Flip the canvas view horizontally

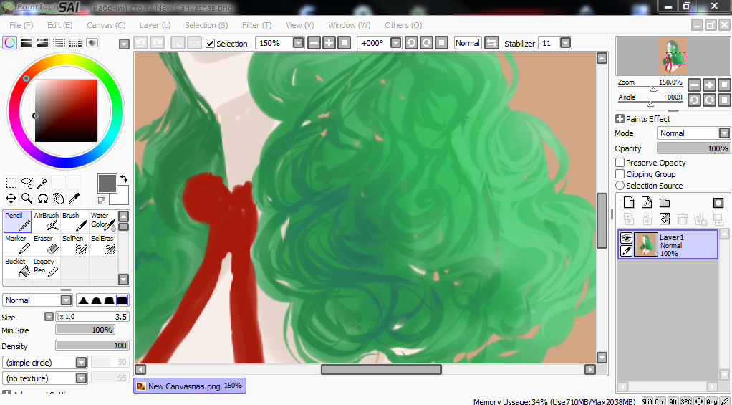click(491, 43)
